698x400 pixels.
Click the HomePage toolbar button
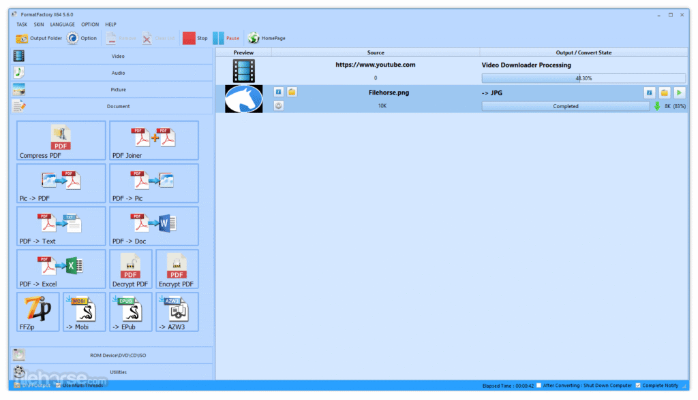(266, 38)
